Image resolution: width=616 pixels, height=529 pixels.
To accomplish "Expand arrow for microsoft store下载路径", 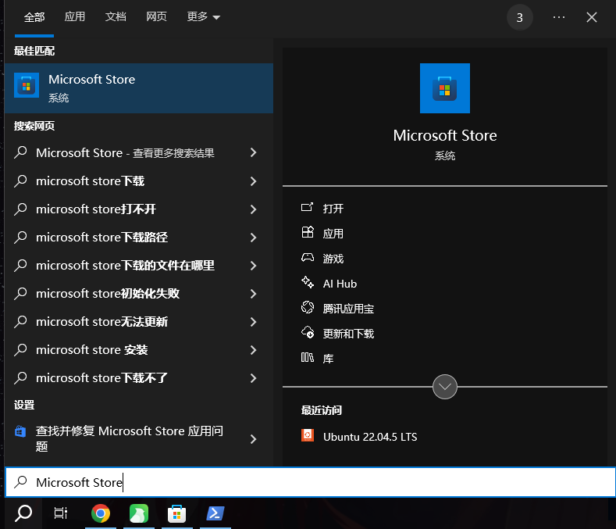I will 254,238.
